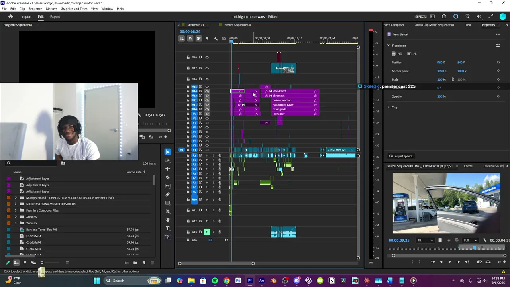Viewport: 510px width, 287px height.
Task: Click the New Bin folder icon
Action: point(135,263)
